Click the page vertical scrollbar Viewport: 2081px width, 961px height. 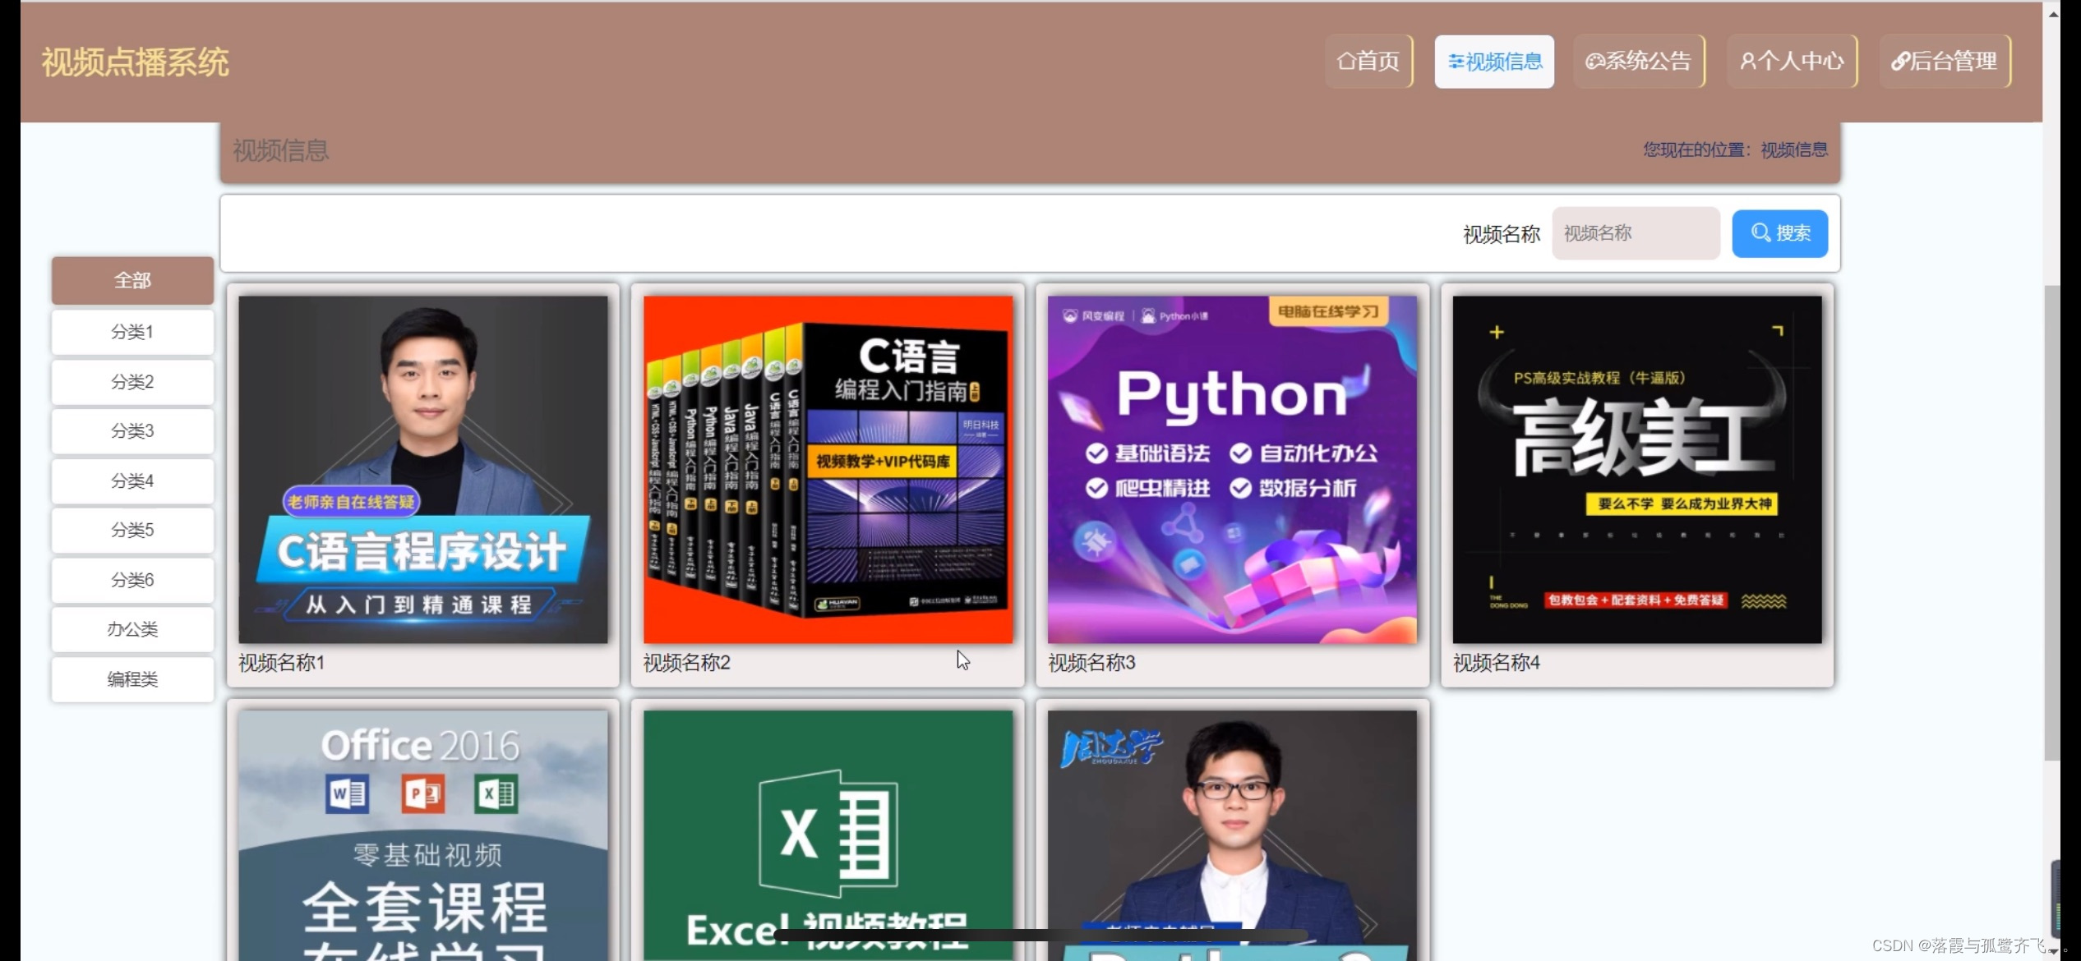click(2052, 522)
